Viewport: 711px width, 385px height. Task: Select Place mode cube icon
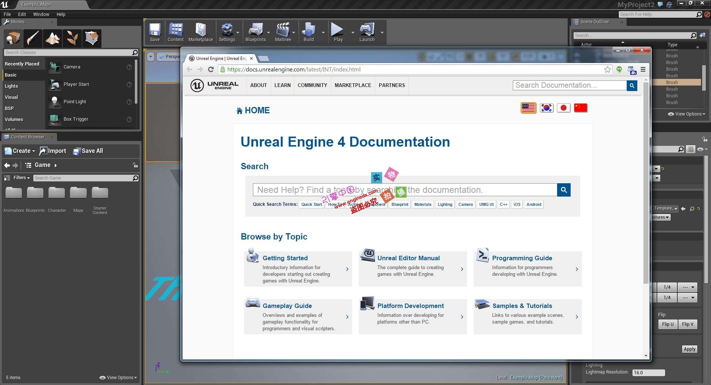coord(13,38)
